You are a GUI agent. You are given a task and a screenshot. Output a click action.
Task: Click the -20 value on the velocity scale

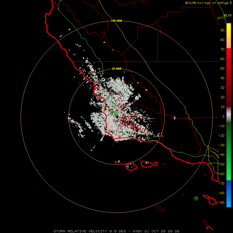tap(221, 135)
